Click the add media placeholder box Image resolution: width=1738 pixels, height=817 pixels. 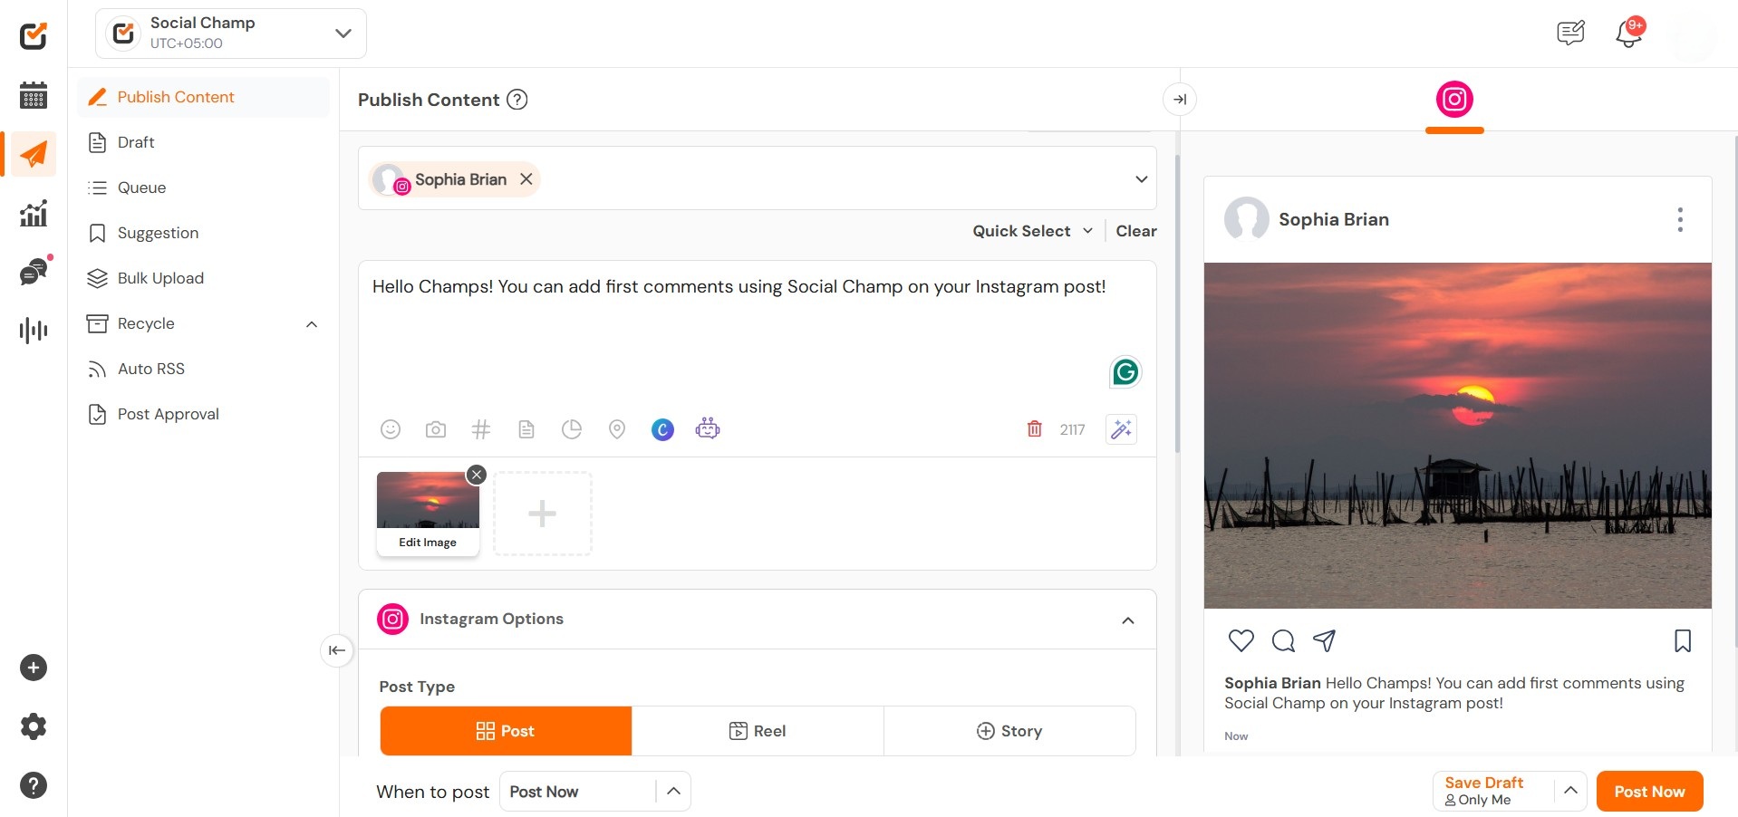pyautogui.click(x=542, y=514)
